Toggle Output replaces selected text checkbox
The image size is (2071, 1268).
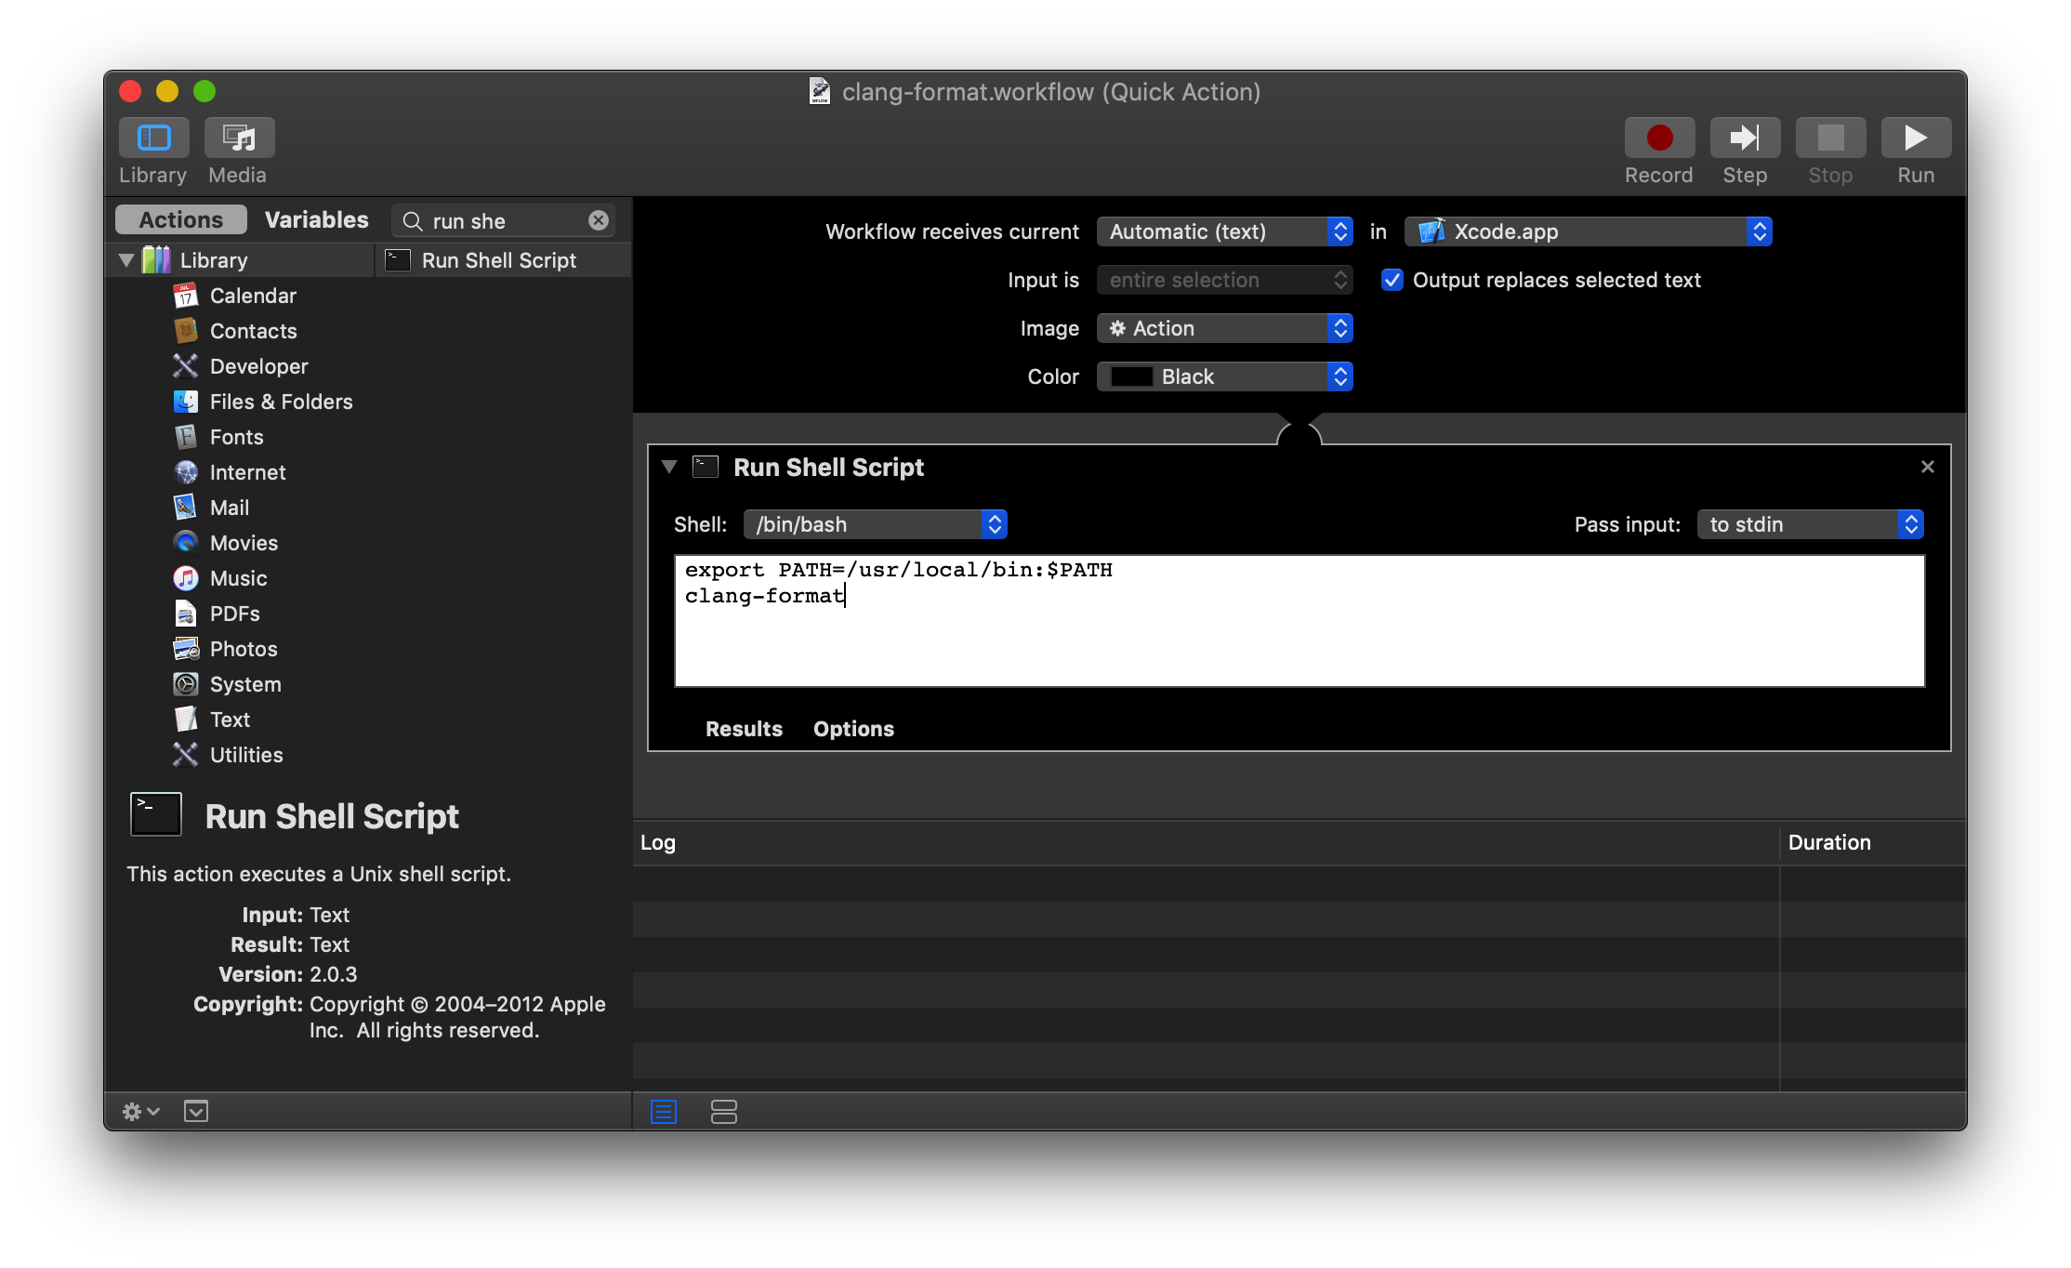coord(1389,280)
